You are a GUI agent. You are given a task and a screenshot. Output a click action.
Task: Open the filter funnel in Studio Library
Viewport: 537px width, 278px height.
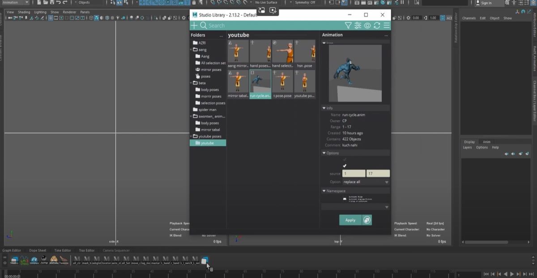[348, 25]
